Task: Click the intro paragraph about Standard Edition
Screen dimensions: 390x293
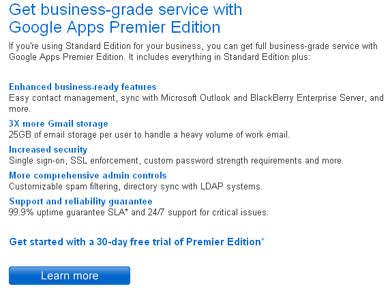Action: click(193, 52)
